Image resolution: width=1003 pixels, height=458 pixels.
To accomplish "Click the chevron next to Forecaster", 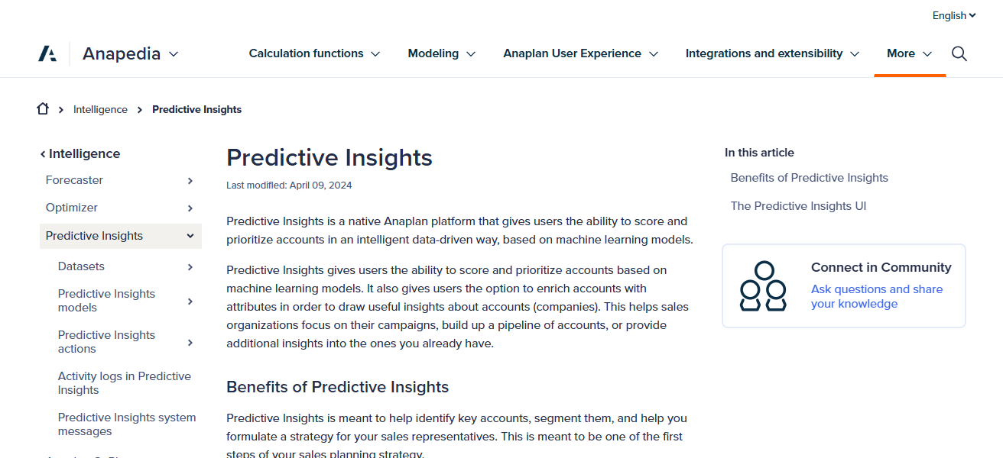I will [189, 180].
